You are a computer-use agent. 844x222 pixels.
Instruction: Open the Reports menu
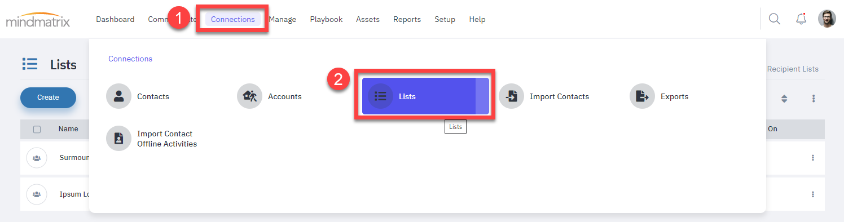click(407, 19)
